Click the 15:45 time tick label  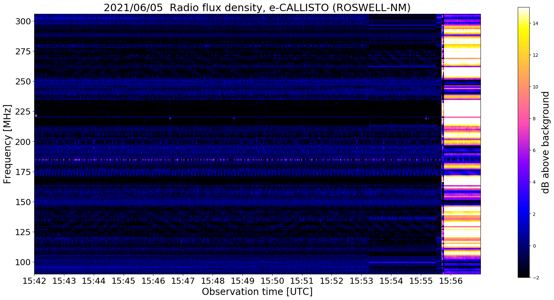[124, 281]
